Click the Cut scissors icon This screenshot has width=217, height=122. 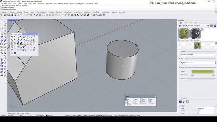[x=18, y=15]
